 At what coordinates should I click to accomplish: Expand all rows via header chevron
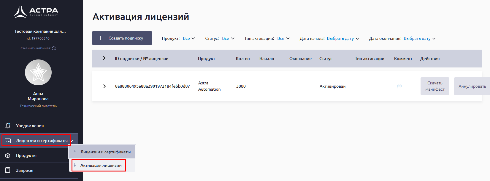104,58
